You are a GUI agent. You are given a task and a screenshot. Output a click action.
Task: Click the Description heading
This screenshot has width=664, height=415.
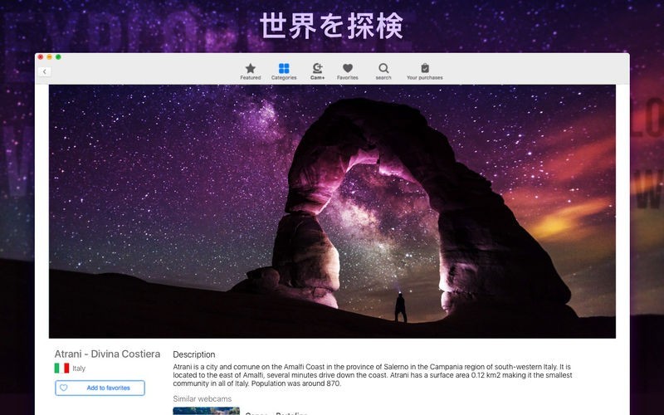click(193, 354)
